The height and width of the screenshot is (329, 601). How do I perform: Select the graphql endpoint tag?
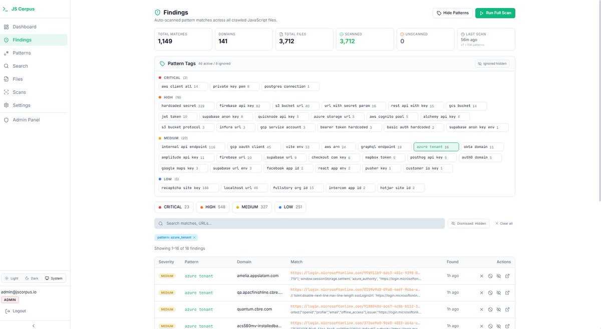pyautogui.click(x=385, y=147)
